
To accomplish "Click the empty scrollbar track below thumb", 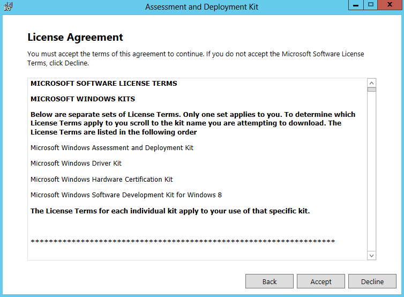I will 371,172.
